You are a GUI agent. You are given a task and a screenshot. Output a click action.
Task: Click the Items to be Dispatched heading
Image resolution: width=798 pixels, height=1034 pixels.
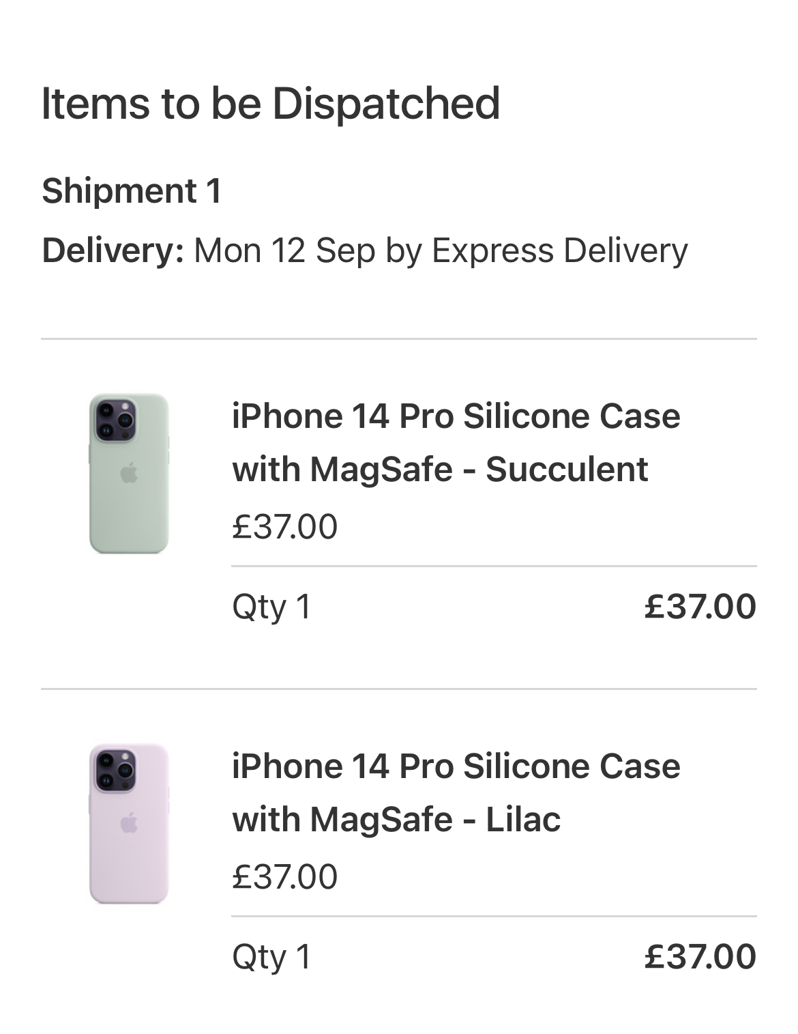pos(271,104)
